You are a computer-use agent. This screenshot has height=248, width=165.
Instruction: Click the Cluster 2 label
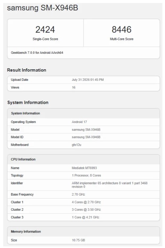point(17,209)
